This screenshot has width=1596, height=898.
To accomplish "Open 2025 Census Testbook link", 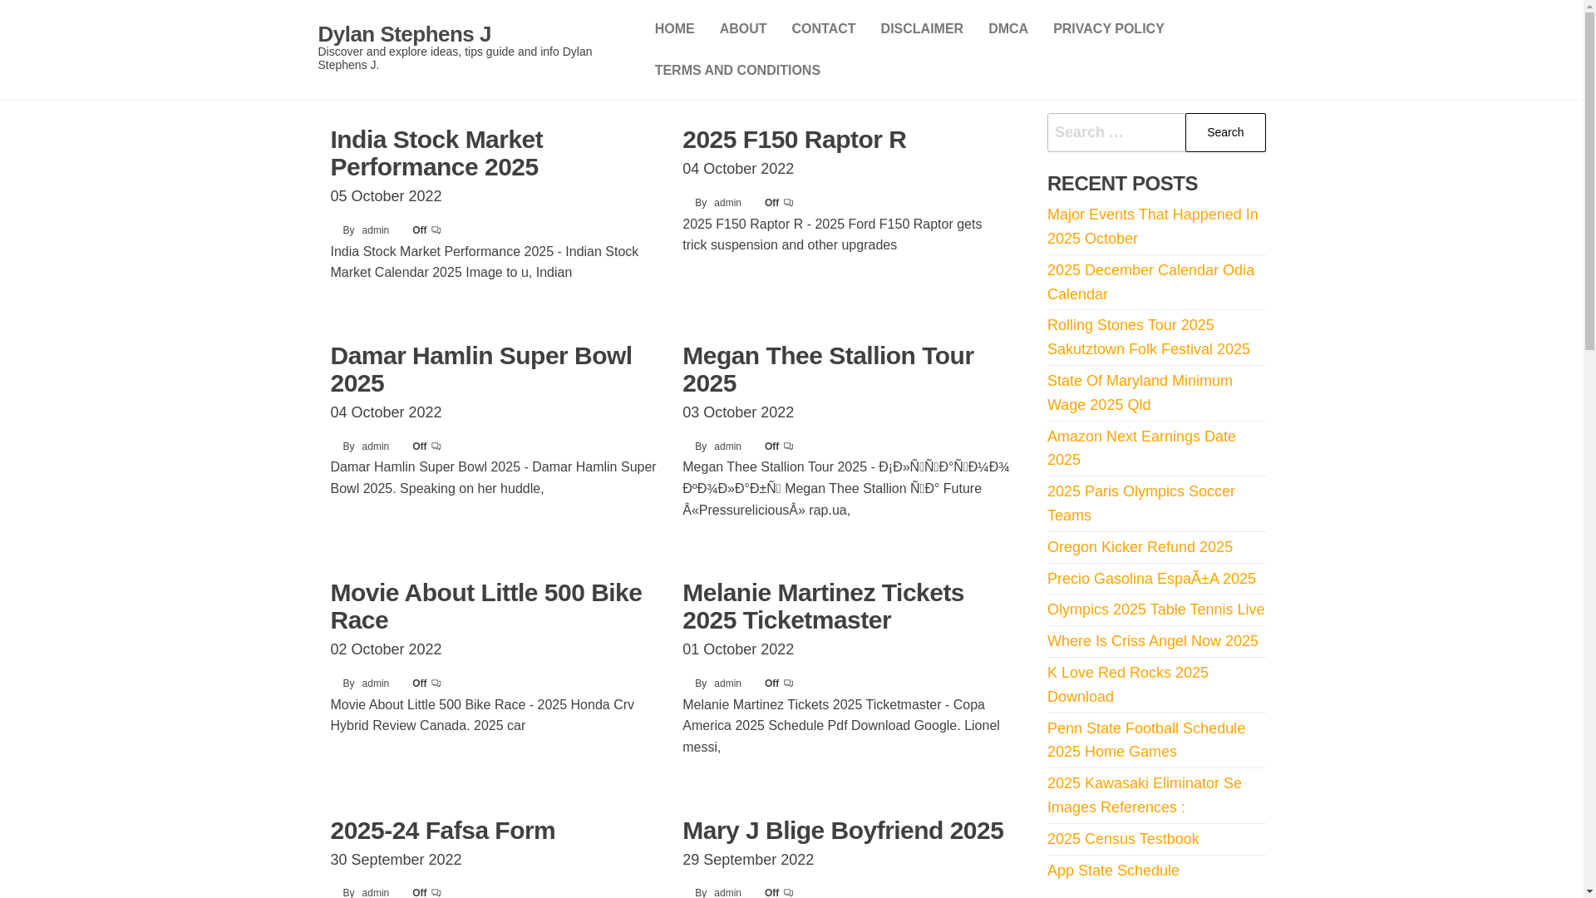I will point(1123,839).
